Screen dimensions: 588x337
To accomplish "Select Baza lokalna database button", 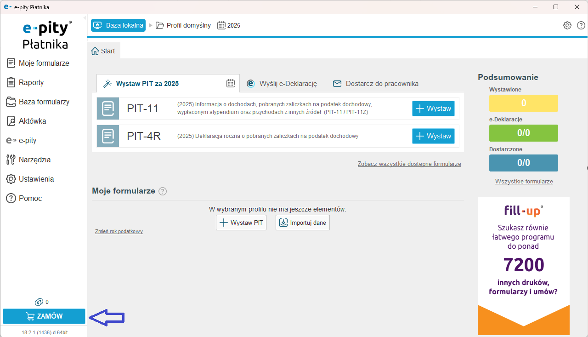I will pyautogui.click(x=118, y=25).
